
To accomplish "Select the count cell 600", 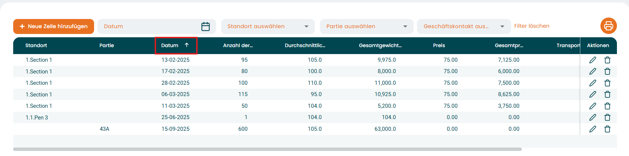I will pos(243,129).
